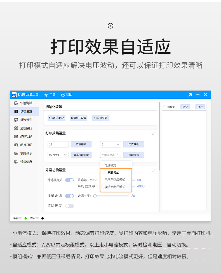Click the circled plus icon above the headline
The image size is (221, 273).
click(x=110, y=26)
